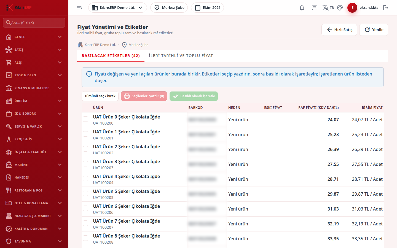Viewport: 397px width, 248px height.
Task: Open KıbrısERP Demo Ltd. company dropdown
Action: (117, 8)
